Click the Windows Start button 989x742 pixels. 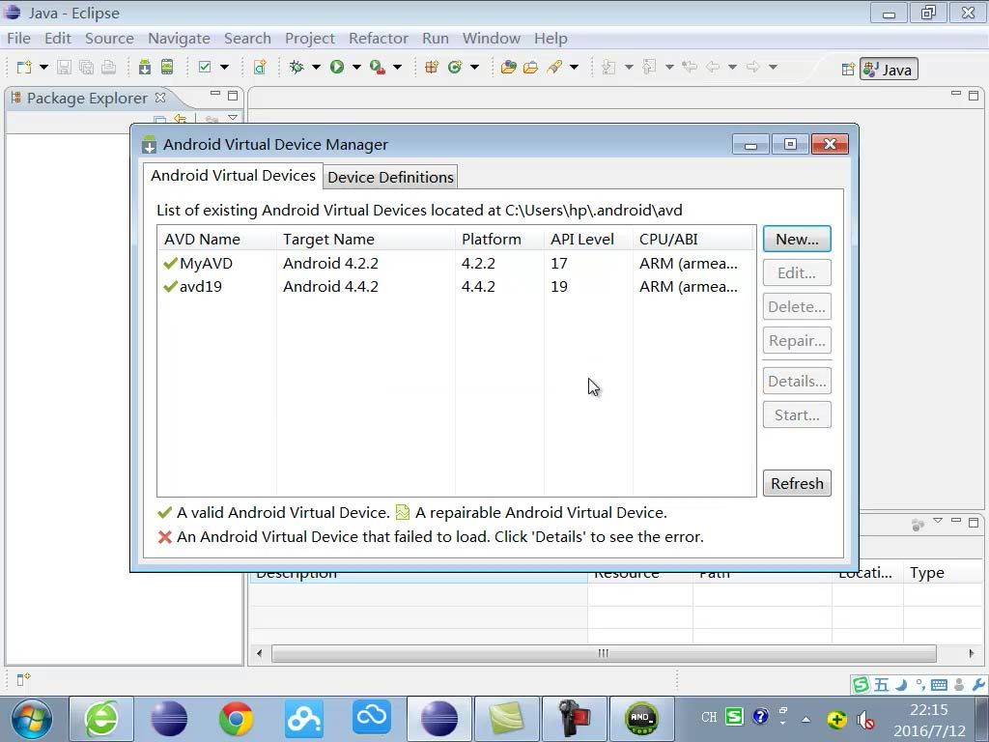coord(32,719)
